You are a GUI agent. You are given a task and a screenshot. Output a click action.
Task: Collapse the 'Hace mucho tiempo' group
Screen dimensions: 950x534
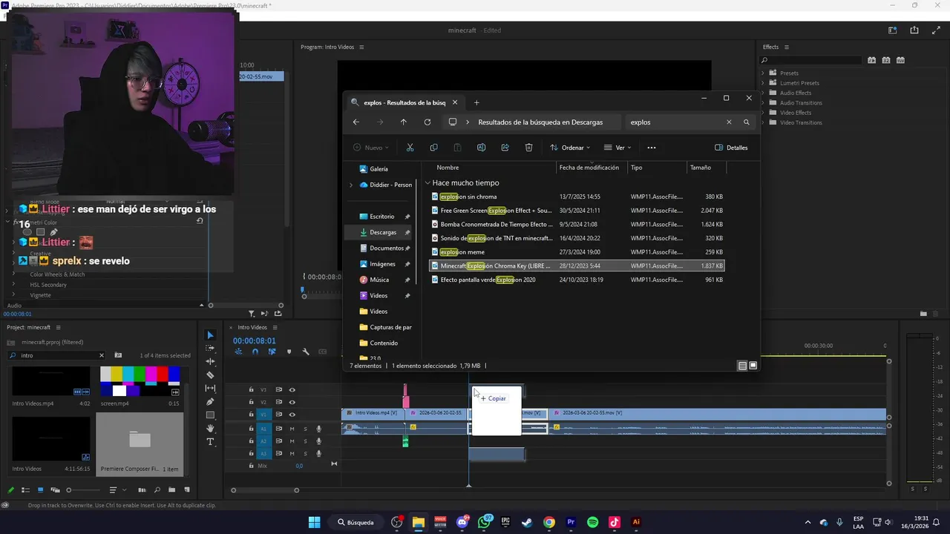[x=427, y=183]
